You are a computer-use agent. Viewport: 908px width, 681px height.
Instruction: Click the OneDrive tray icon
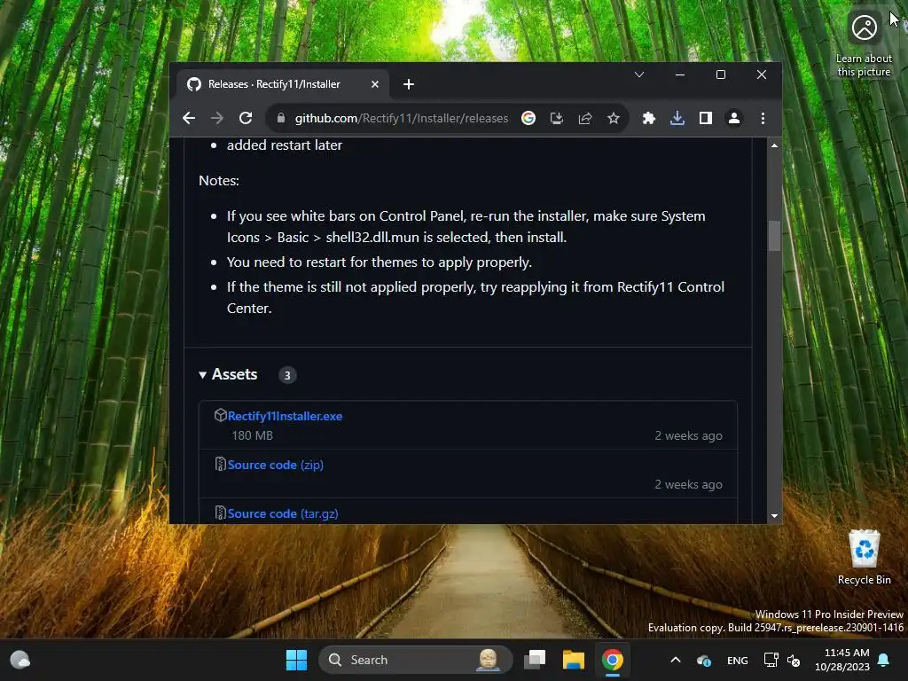[703, 660]
